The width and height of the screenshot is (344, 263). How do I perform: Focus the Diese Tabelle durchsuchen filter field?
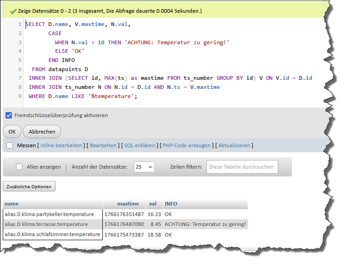242,167
